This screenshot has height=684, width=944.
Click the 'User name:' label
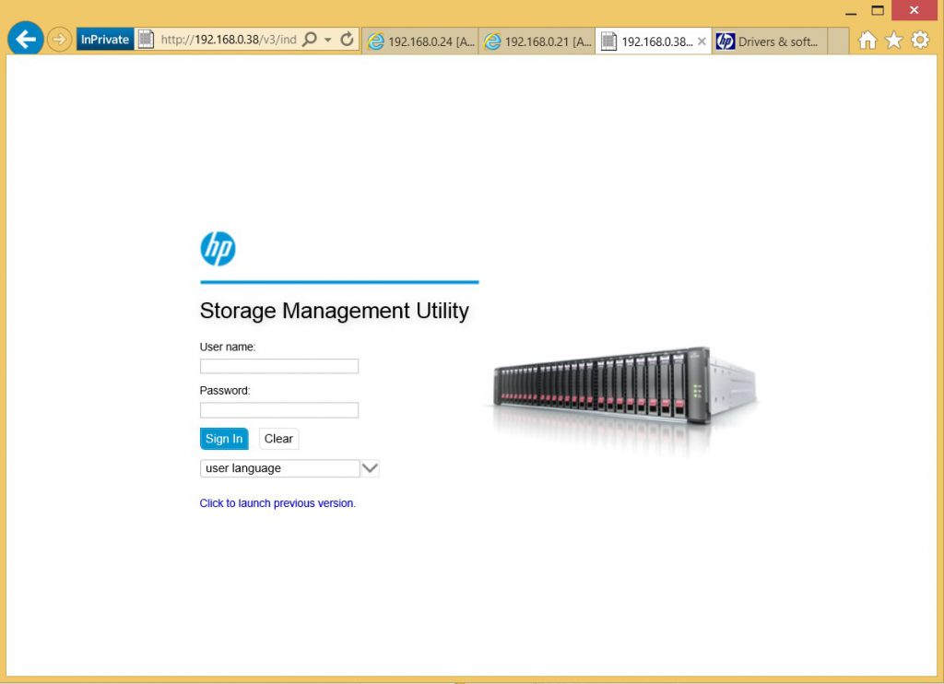(228, 347)
